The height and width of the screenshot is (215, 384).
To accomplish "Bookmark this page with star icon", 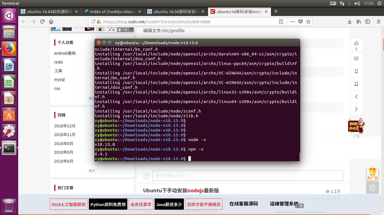I will [x=308, y=22].
